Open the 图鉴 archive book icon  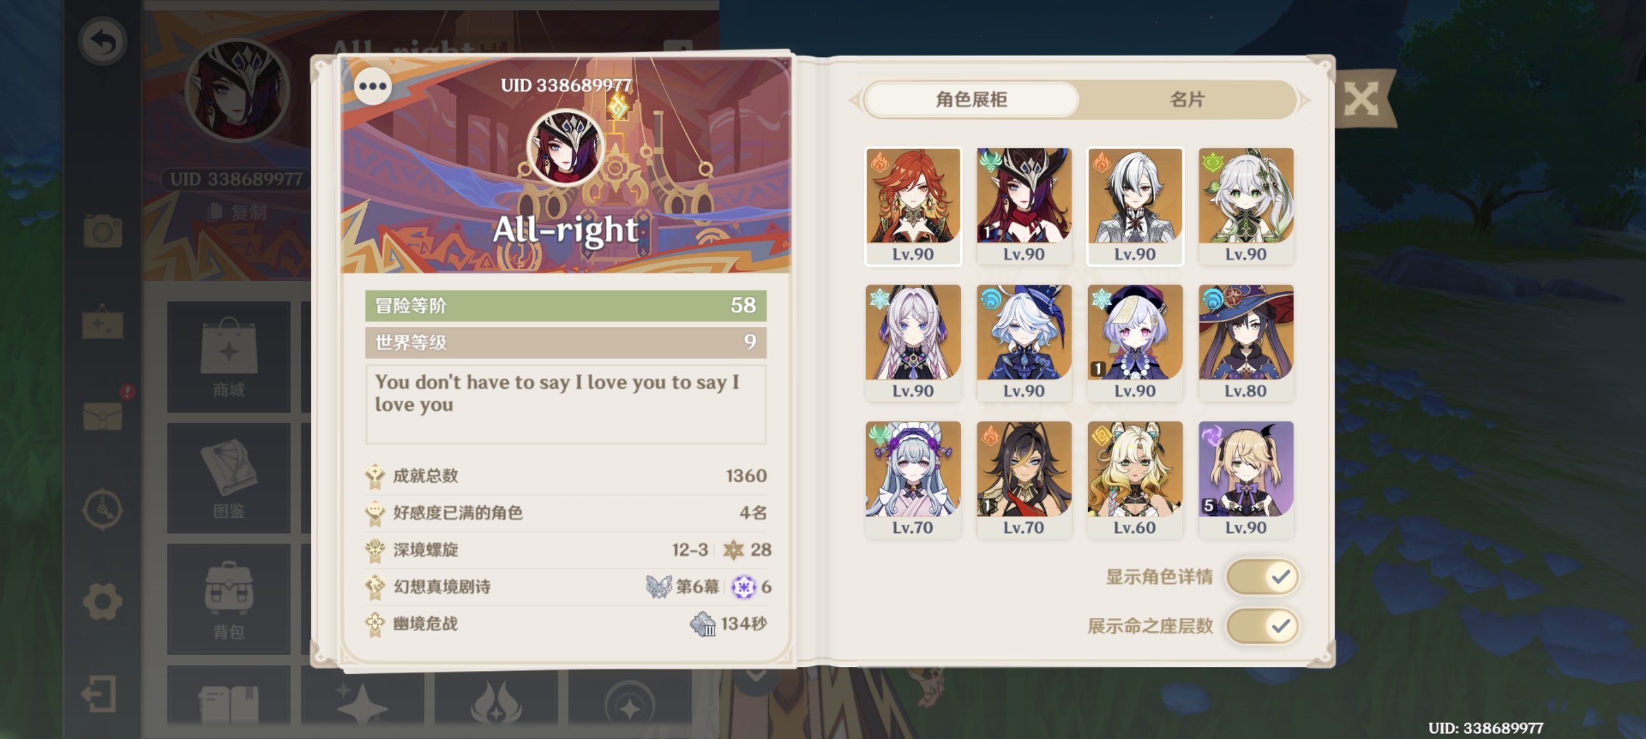[x=229, y=479]
